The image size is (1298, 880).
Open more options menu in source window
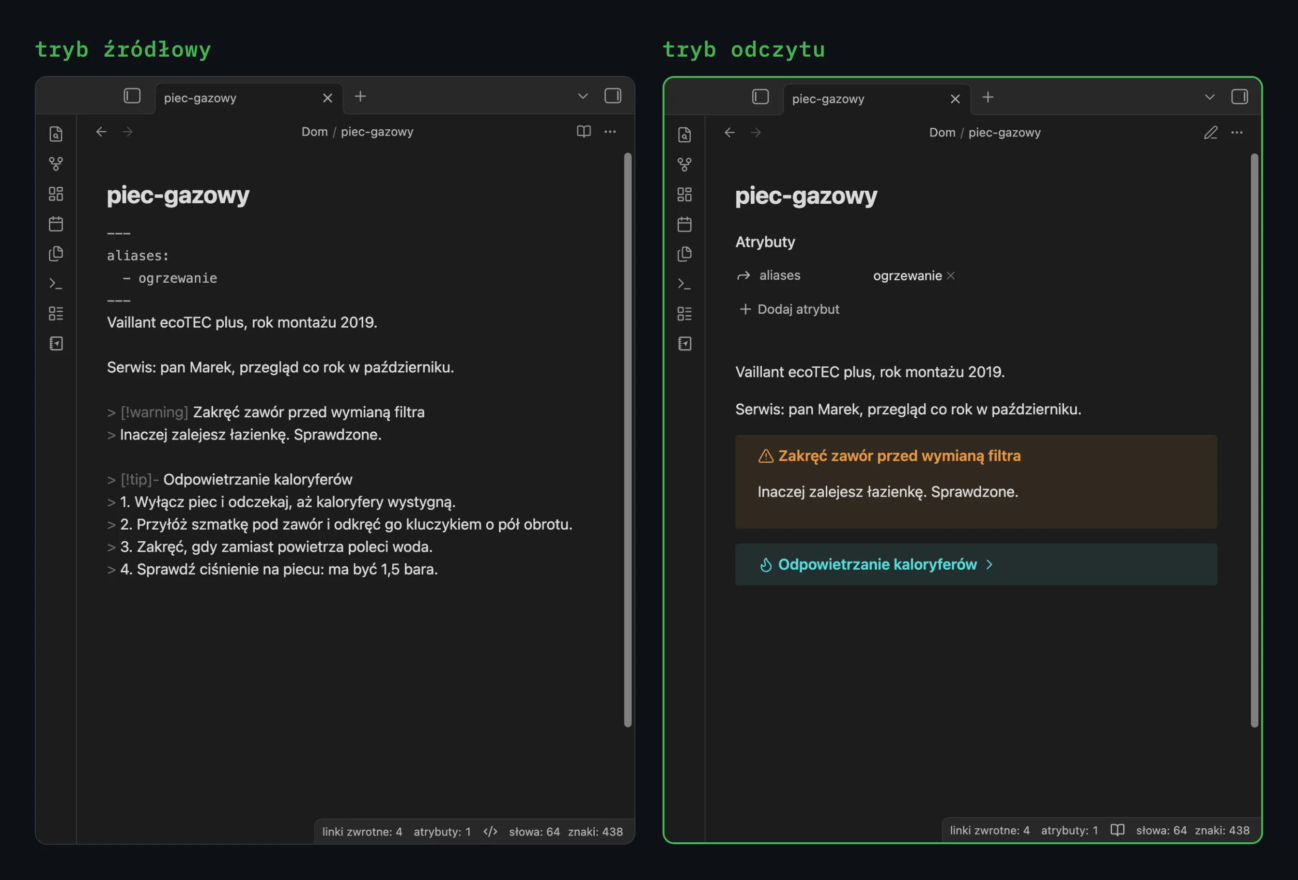coord(610,132)
